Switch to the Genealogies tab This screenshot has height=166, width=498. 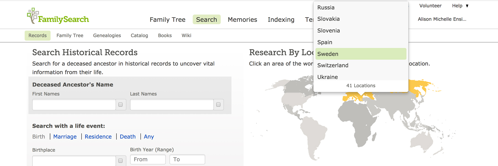pos(107,36)
